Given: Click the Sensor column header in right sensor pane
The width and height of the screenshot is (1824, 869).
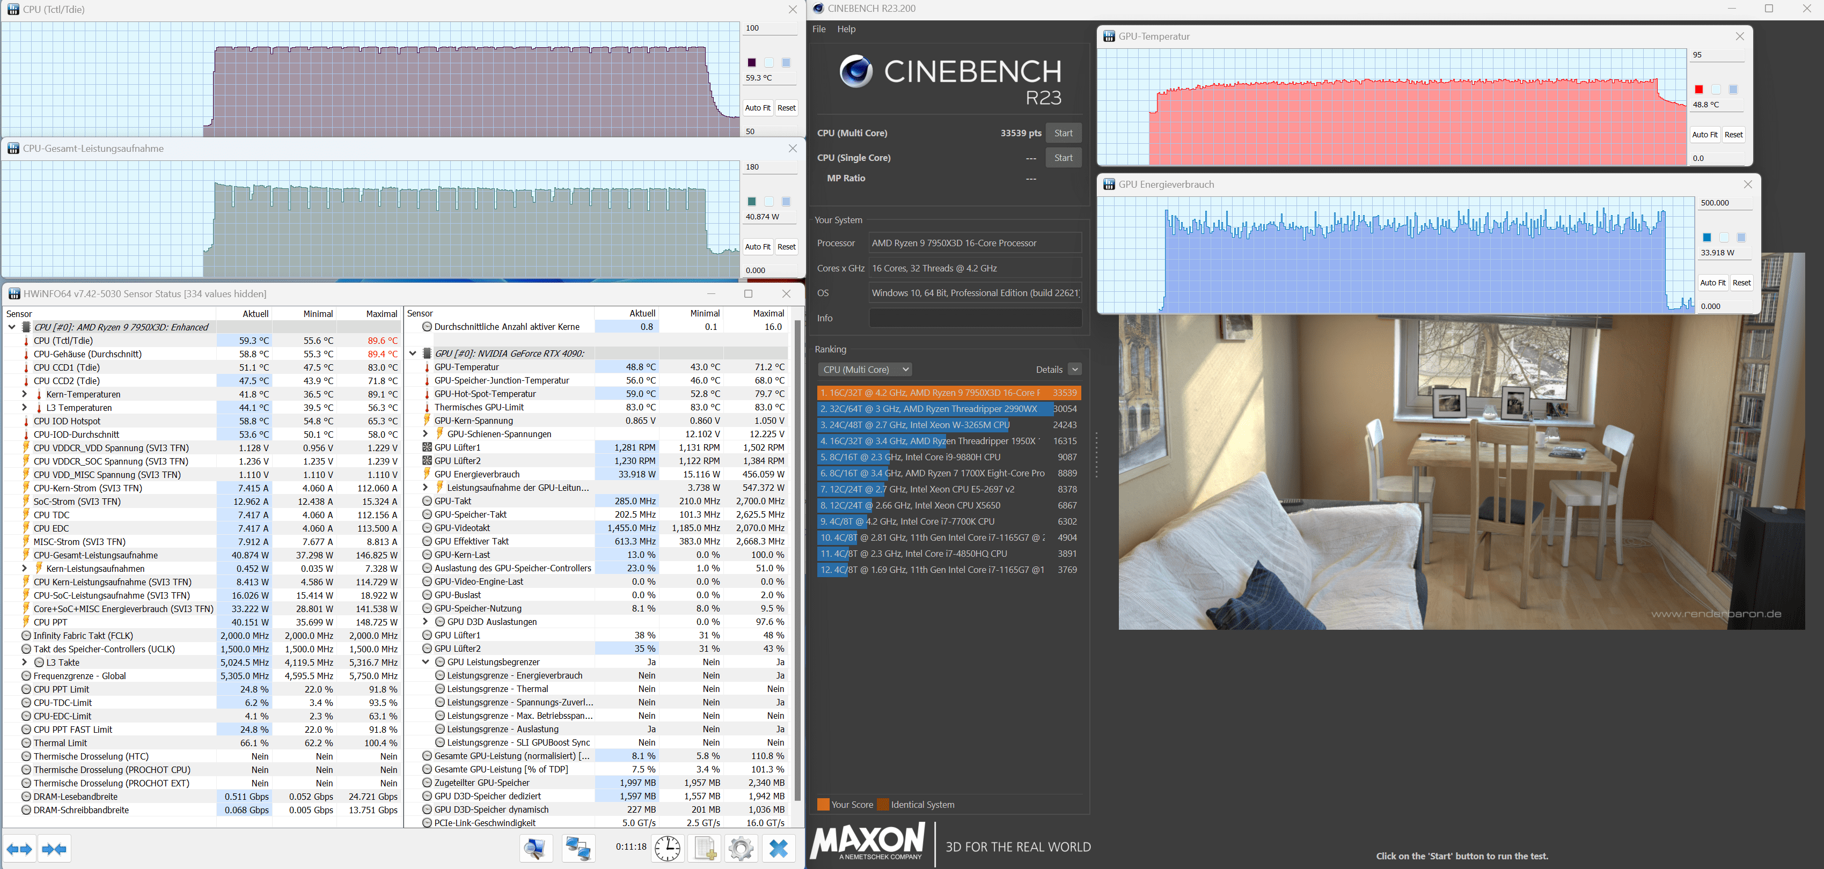Looking at the screenshot, I should point(500,313).
